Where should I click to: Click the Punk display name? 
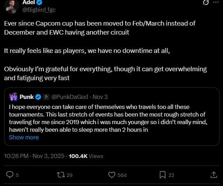pos(27,97)
